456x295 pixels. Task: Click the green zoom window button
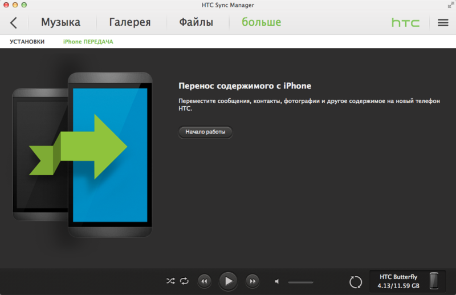24,5
